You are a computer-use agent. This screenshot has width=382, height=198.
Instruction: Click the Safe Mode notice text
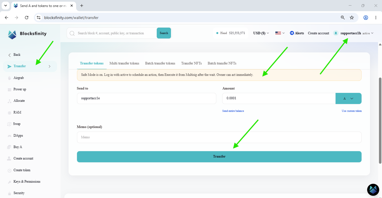point(167,75)
